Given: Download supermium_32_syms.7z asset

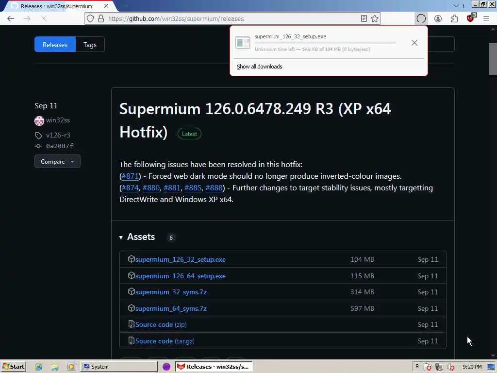Looking at the screenshot, I should pos(171,292).
